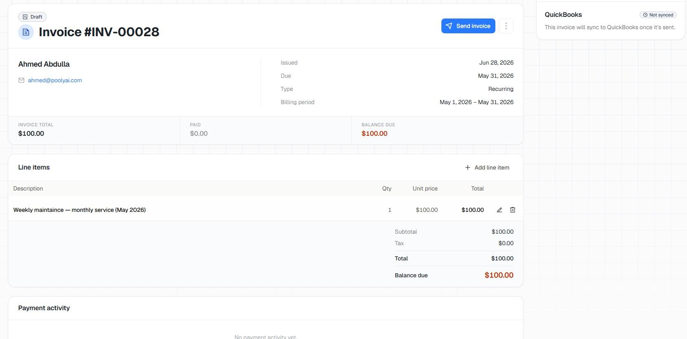
Task: Click the issued date Jun 28, 2026
Action: [496, 63]
